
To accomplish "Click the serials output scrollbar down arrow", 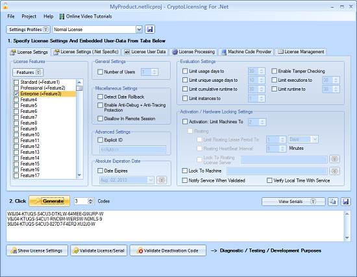I will (347, 237).
